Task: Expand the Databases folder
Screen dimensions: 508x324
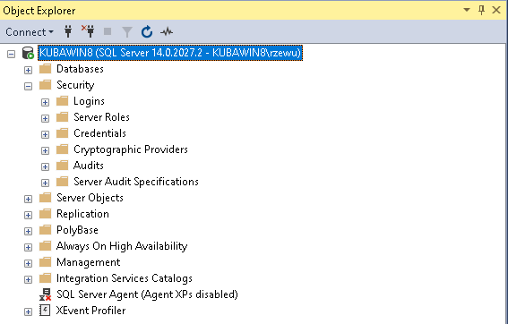Action: 28,70
